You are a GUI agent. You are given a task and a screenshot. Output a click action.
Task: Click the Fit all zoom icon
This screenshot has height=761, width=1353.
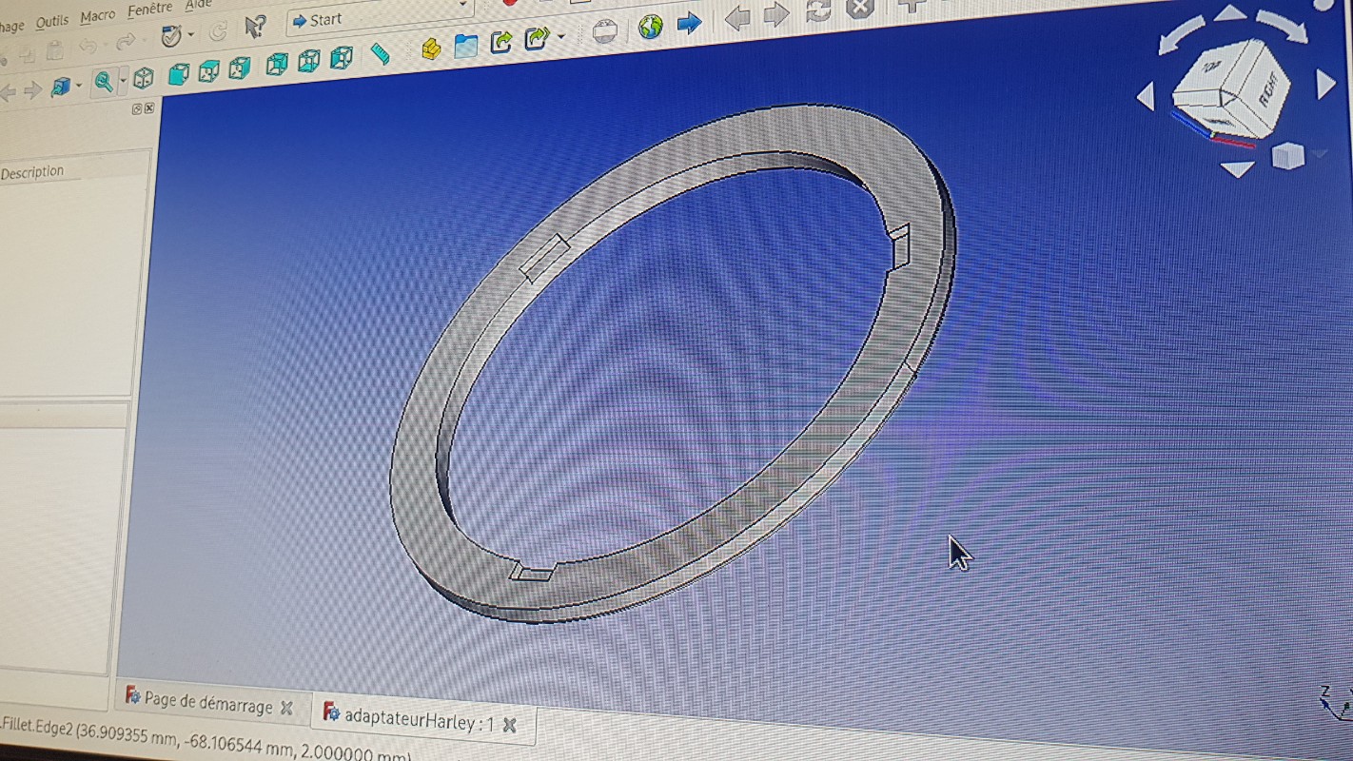(x=103, y=83)
